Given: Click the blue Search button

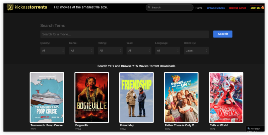Looking at the screenshot, I should [x=223, y=34].
